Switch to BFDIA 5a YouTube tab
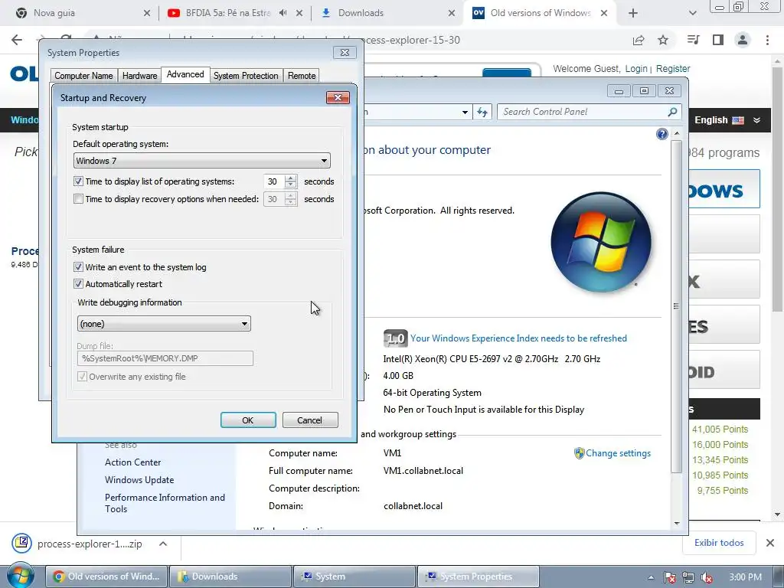Screen dimensions: 784x588 (x=227, y=13)
